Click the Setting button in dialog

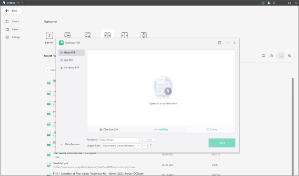[212, 129]
